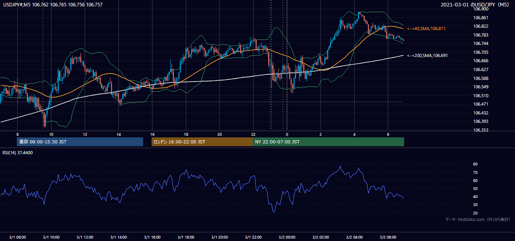Click the HistData.com data source credit
The width and height of the screenshot is (515, 241).
(478, 220)
